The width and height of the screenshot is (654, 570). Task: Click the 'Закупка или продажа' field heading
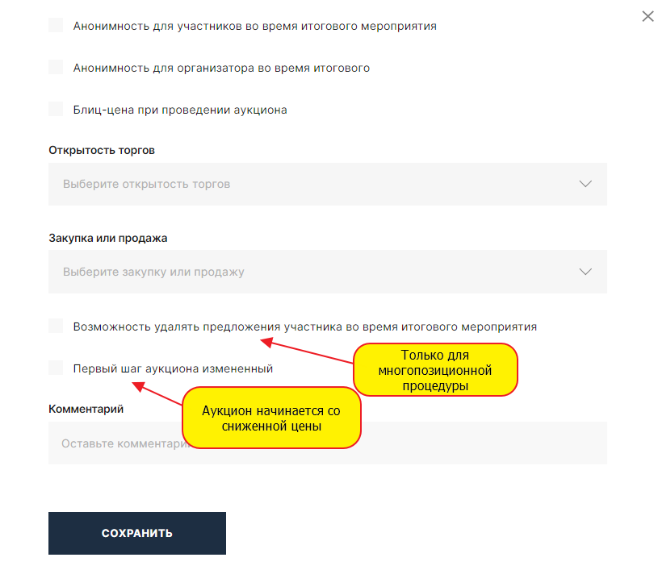[108, 238]
